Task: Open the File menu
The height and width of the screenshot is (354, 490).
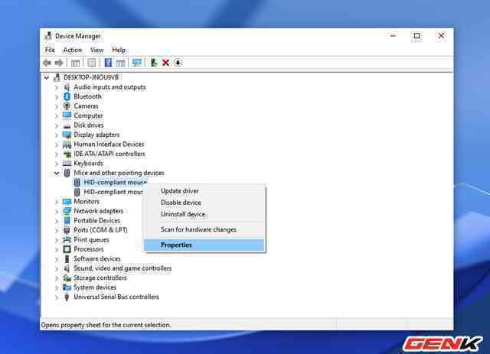Action: [50, 50]
